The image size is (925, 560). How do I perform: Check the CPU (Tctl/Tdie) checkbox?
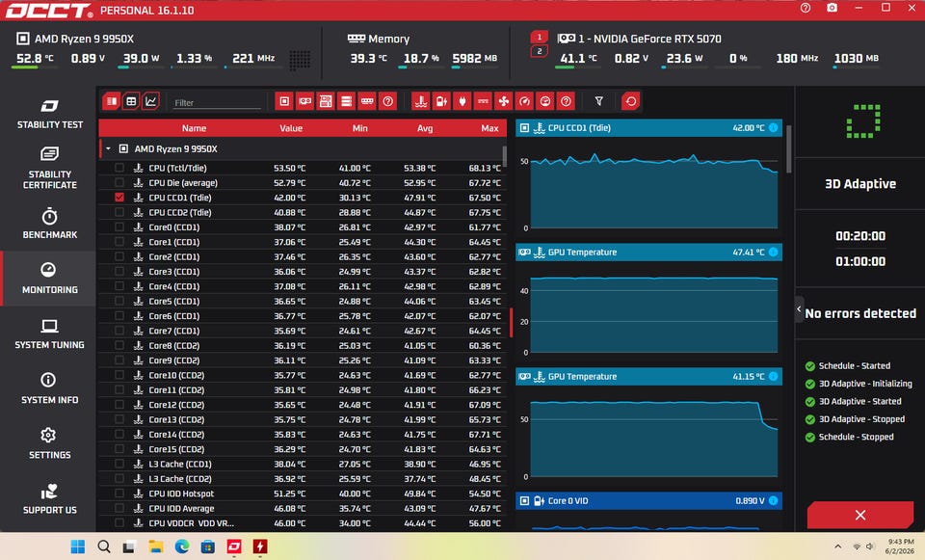point(119,168)
